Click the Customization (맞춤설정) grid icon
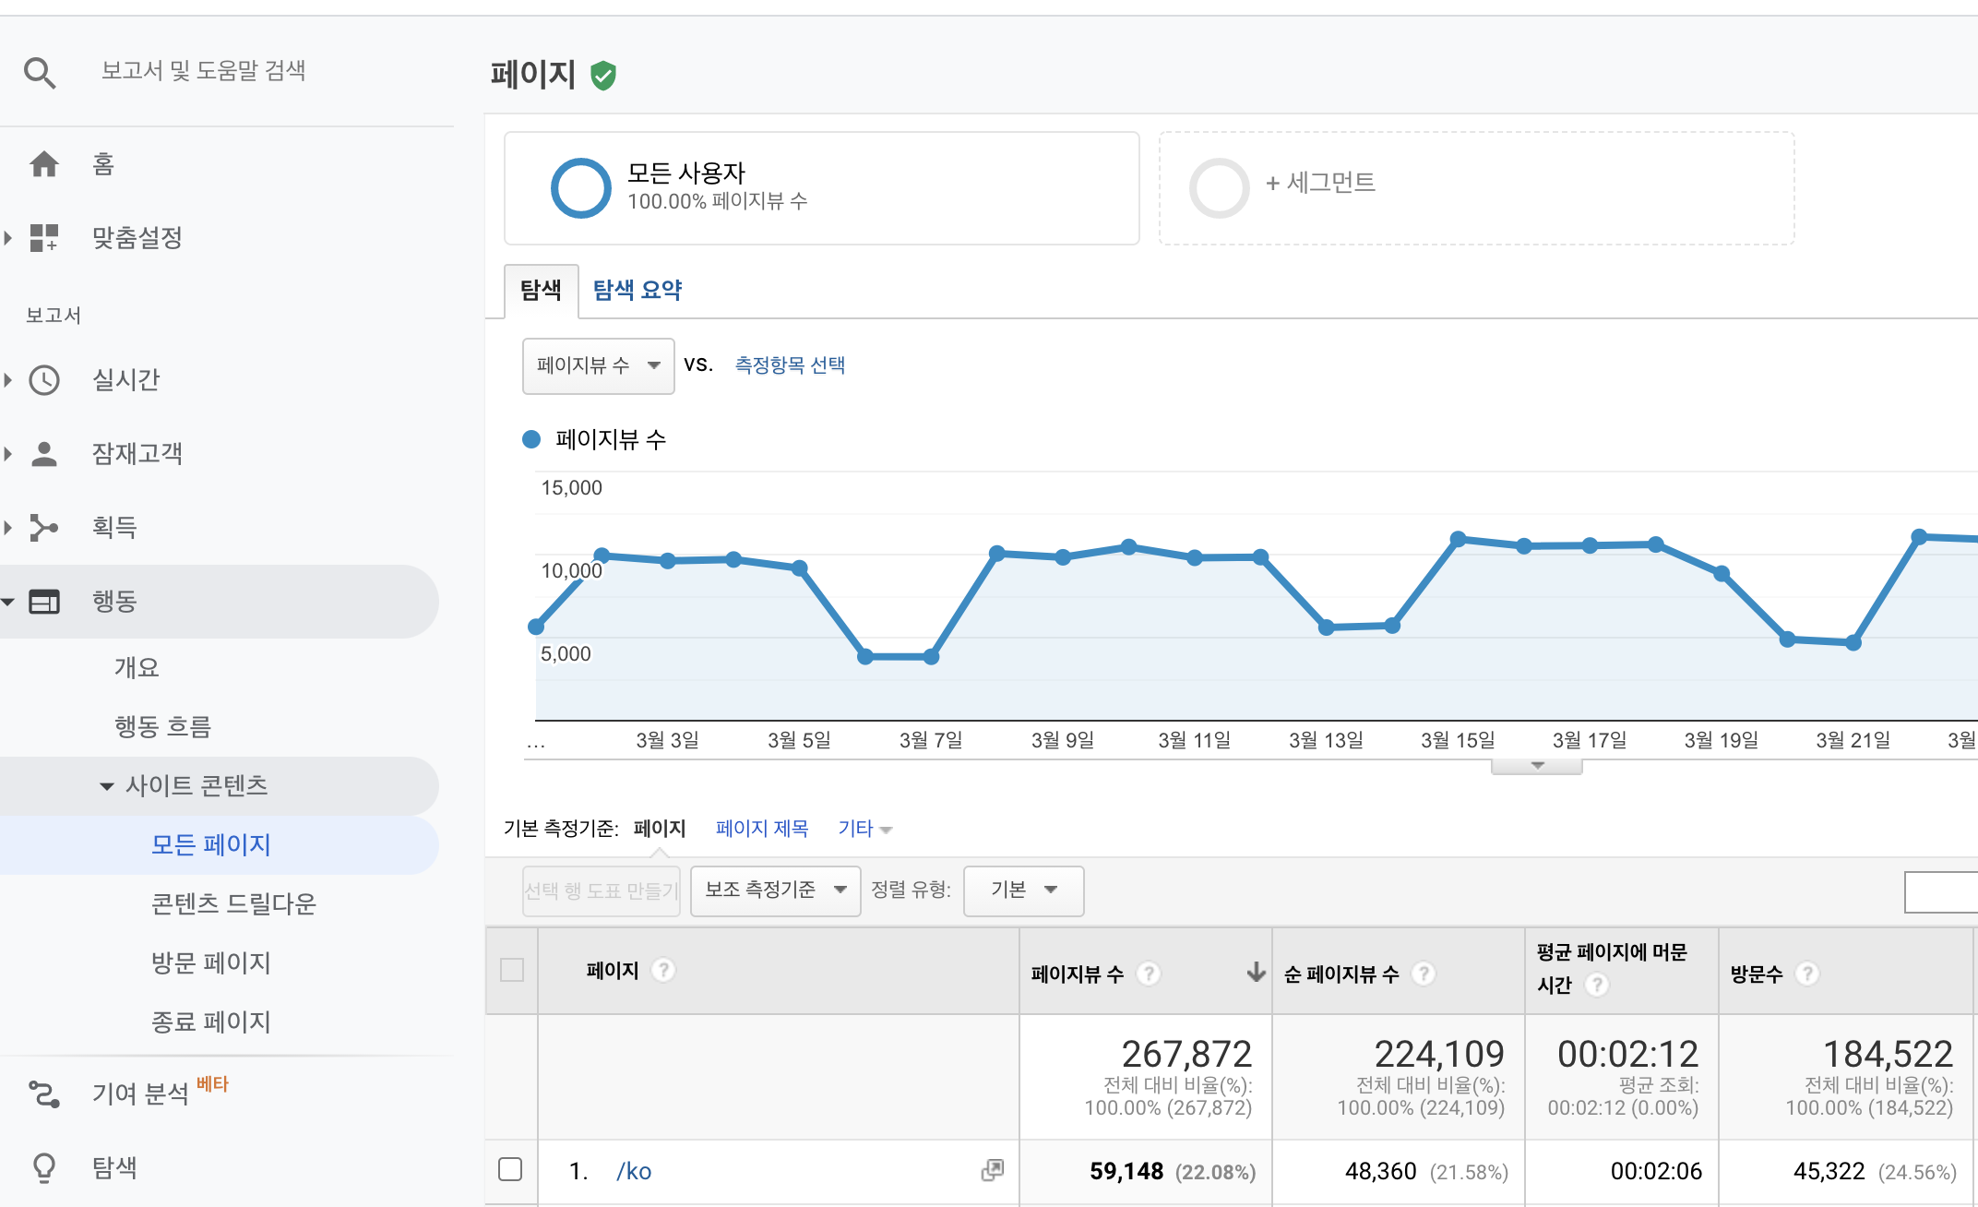 pos(43,238)
